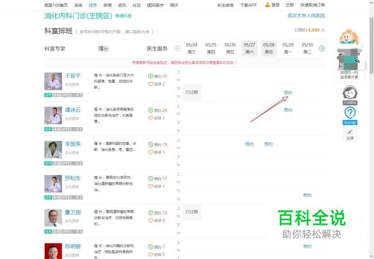Click 陈明锴's doctor photo
The height and width of the screenshot is (259, 374).
(x=53, y=251)
